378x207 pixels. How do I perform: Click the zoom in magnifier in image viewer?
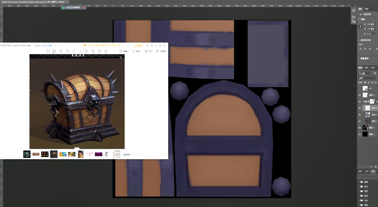click(x=61, y=51)
